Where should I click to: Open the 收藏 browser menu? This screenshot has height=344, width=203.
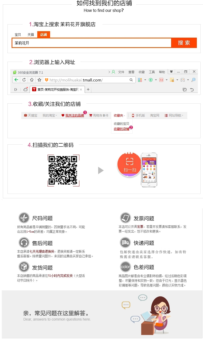coord(142,72)
